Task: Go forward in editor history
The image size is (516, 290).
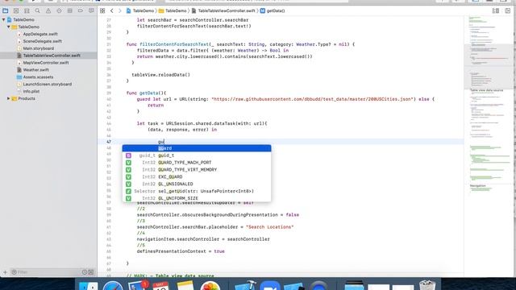Action: point(120,10)
